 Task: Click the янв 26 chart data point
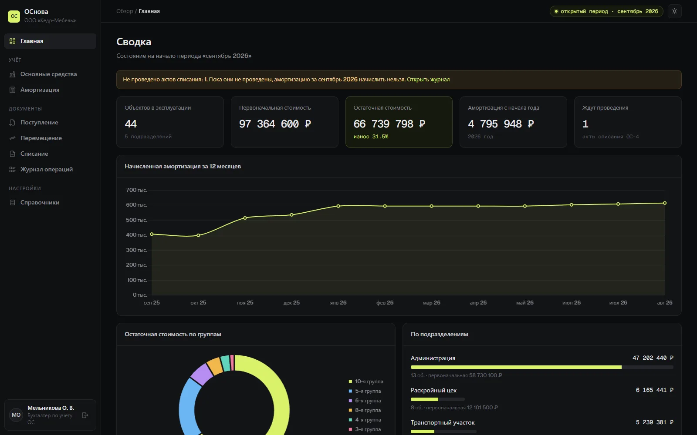[338, 206]
